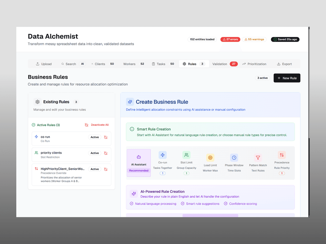
Task: Open the Export tab
Action: pyautogui.click(x=284, y=64)
